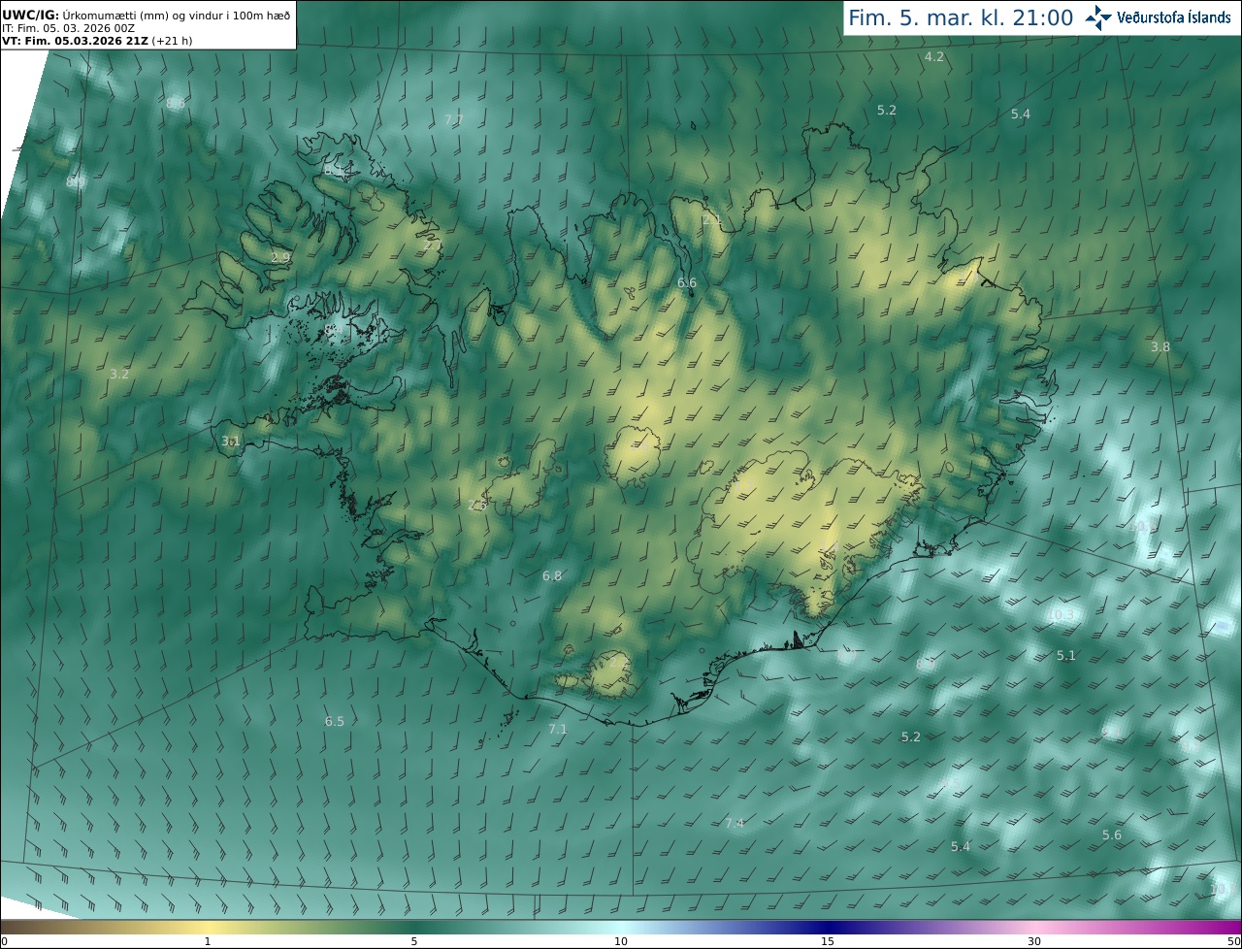Click the 'Veðurstofa Íslands' logo text
Screen dimensions: 1242x949
(x=1174, y=17)
